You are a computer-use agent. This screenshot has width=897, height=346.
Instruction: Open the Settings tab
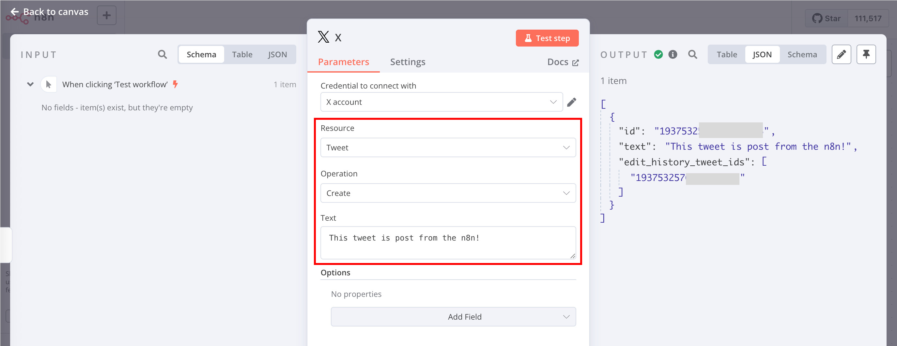tap(408, 62)
